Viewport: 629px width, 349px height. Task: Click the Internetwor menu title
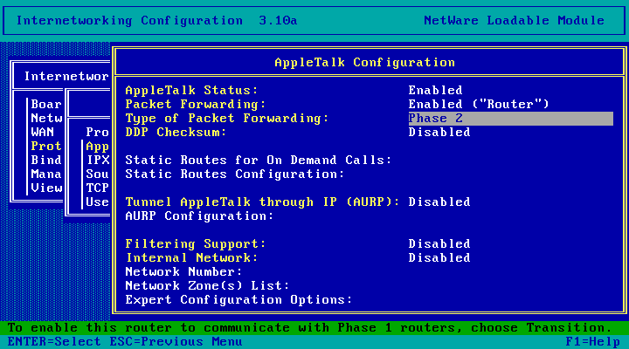[66, 76]
